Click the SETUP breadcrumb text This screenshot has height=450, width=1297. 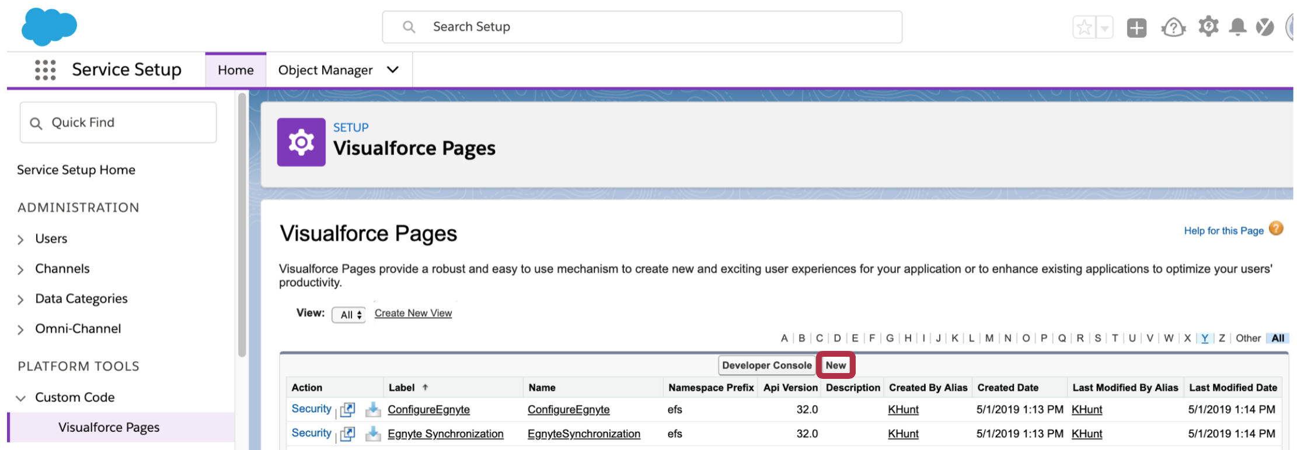[351, 128]
